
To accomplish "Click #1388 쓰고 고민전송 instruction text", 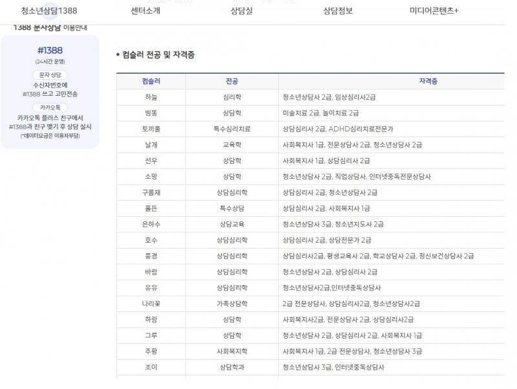I will point(50,94).
